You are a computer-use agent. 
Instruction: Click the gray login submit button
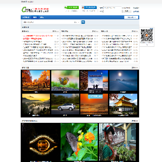click(x=126, y=11)
